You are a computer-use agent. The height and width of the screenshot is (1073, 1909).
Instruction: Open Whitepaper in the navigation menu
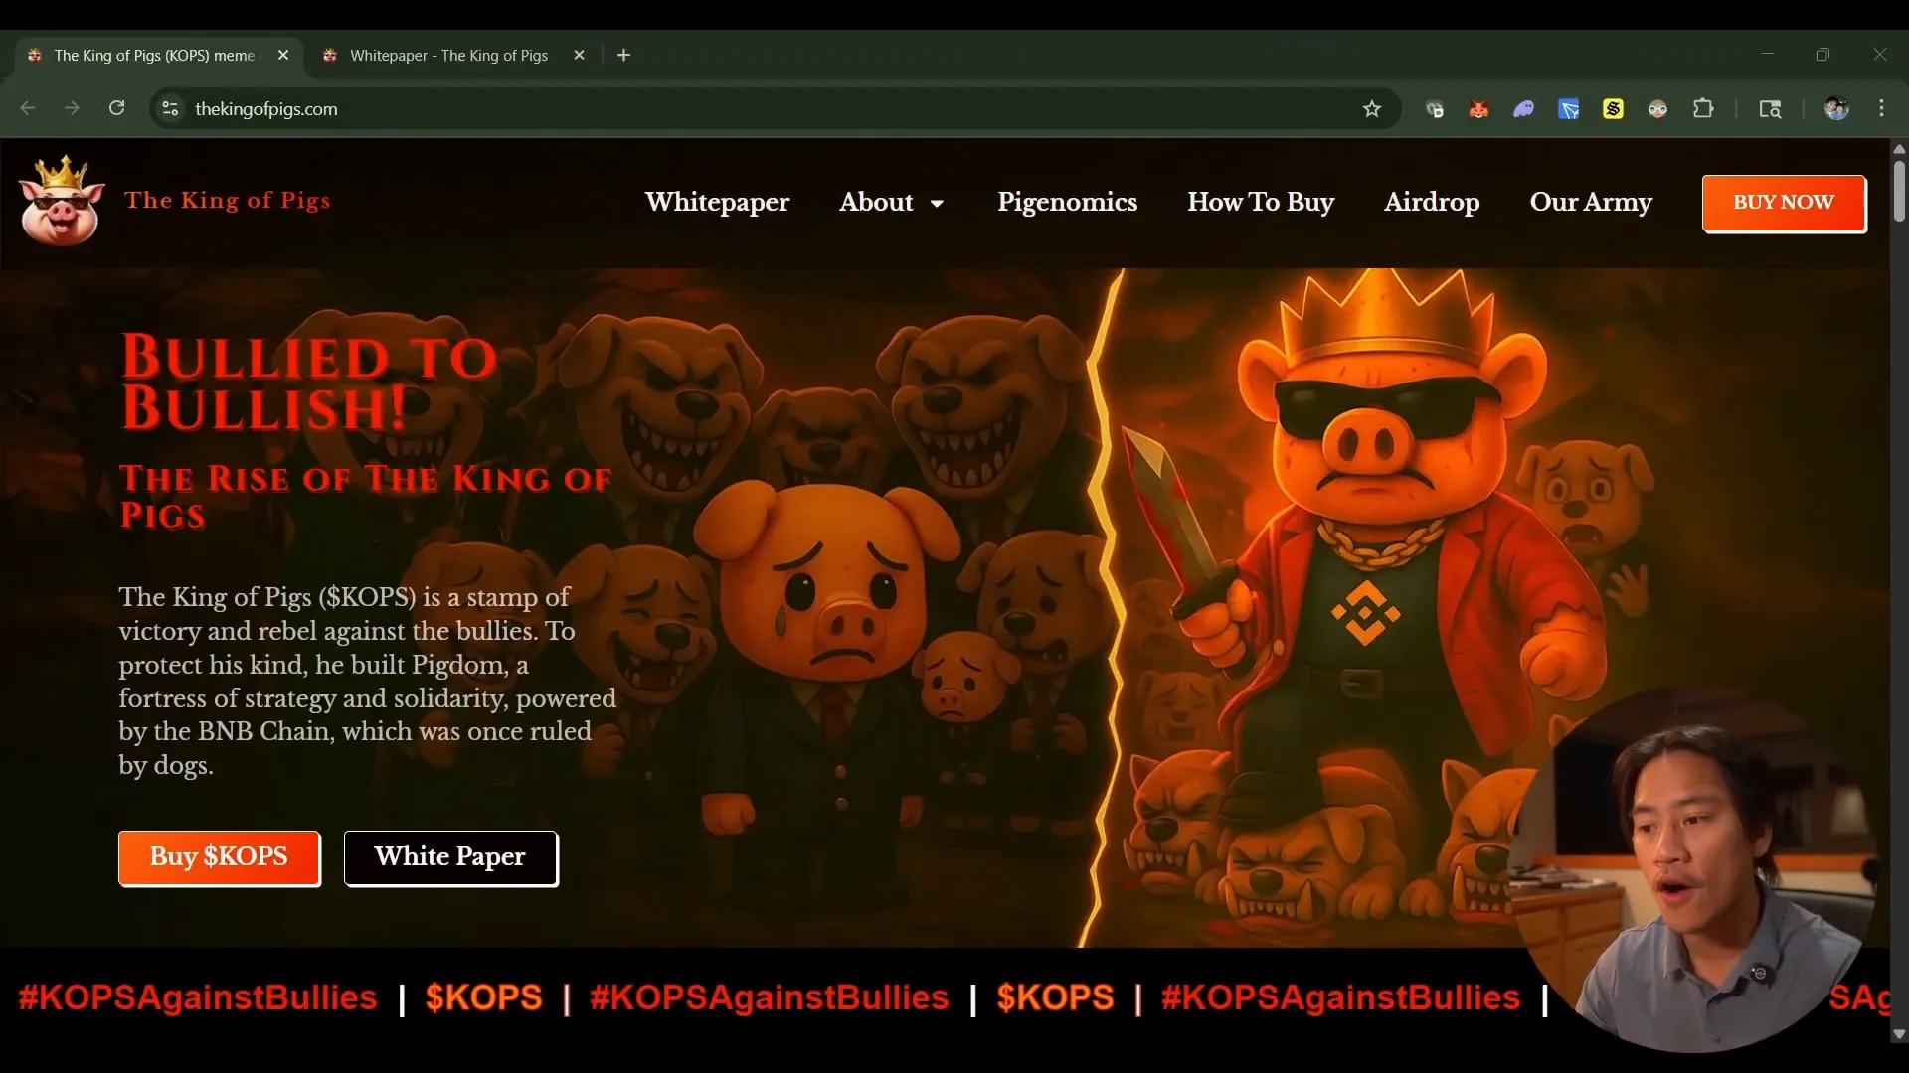(717, 202)
